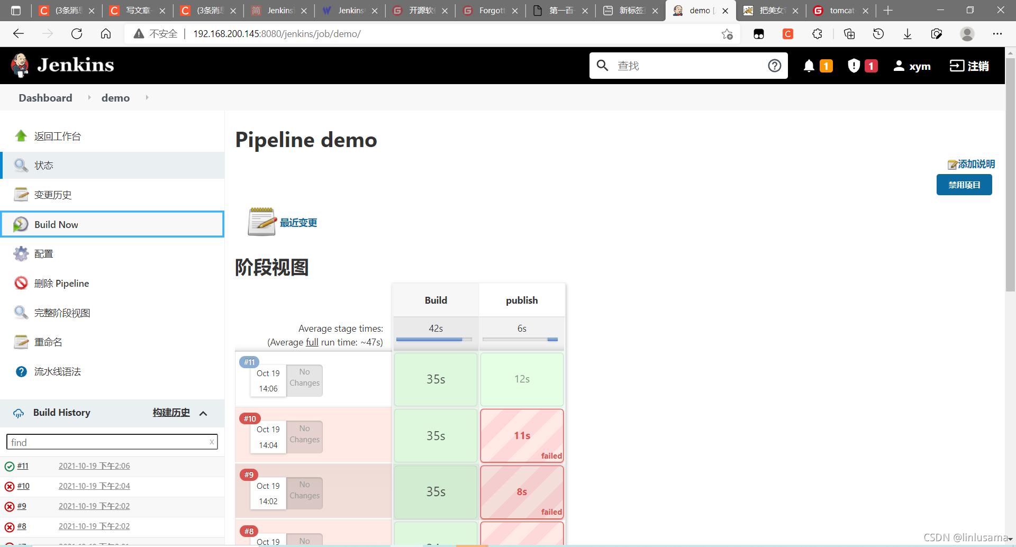Open 完整阶段视图 in the sidebar
This screenshot has height=547, width=1016.
[x=62, y=313]
